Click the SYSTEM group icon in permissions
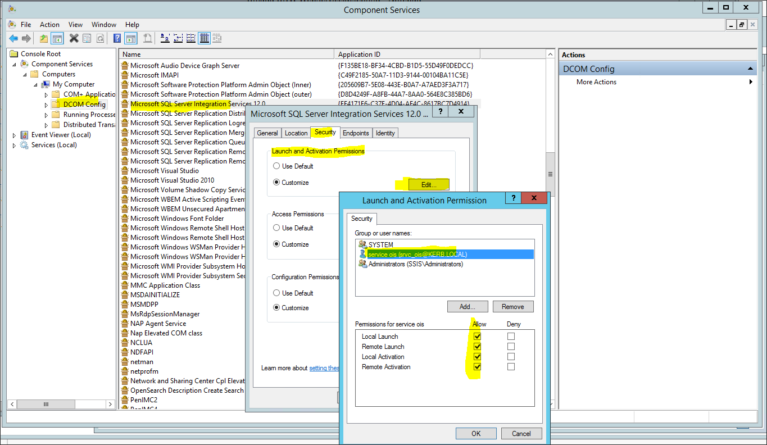767x445 pixels. (x=362, y=244)
